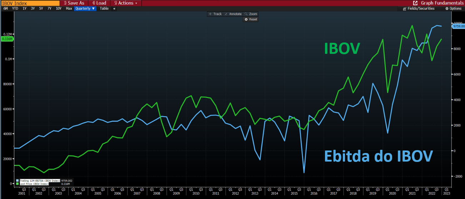Viewport: 465px width, 199px height.
Task: Click the 2020 year label on x-axis
Action: click(x=392, y=193)
